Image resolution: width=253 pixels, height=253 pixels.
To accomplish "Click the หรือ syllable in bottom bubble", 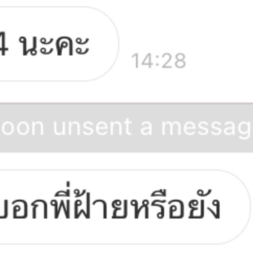I will (x=159, y=204).
